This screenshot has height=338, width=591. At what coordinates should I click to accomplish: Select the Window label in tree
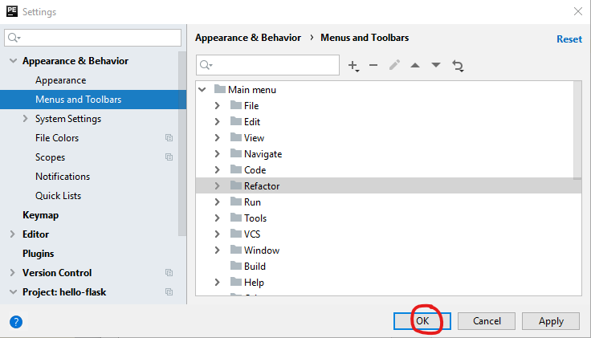click(x=262, y=250)
